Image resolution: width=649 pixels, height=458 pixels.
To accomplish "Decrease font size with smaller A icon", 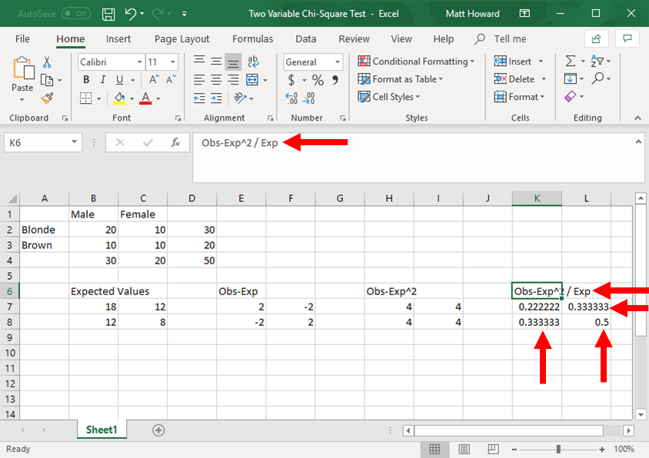I will [x=171, y=79].
